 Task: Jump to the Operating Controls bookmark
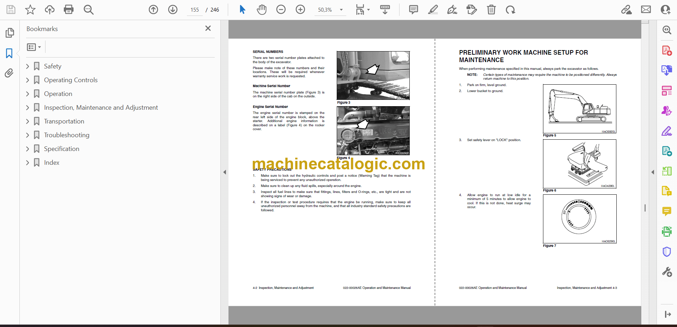coord(71,80)
